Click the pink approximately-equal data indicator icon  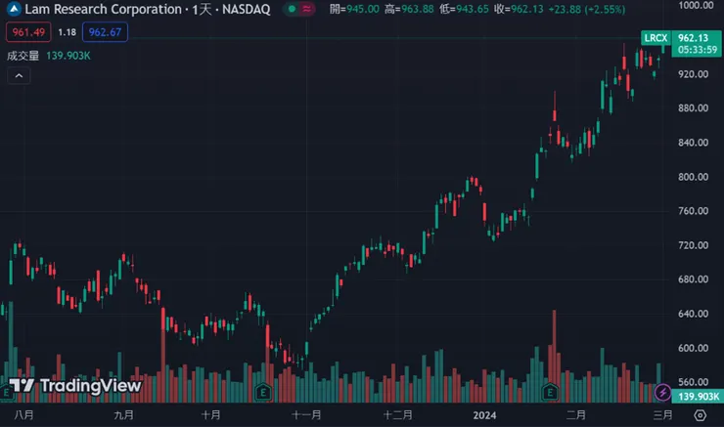(306, 9)
